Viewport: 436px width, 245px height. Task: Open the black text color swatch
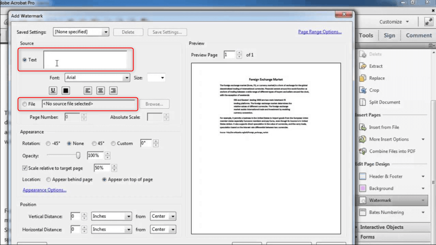[x=66, y=91]
